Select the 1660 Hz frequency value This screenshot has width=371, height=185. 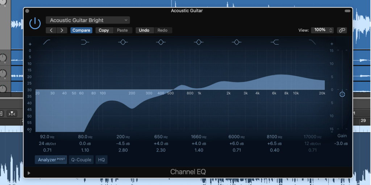click(199, 137)
